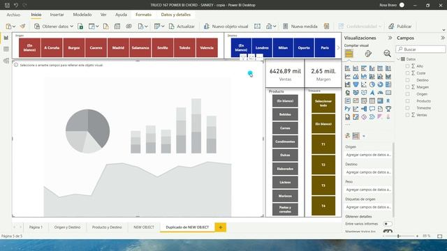Select the Funnel visualization icon
447x251 pixels.
point(356,84)
